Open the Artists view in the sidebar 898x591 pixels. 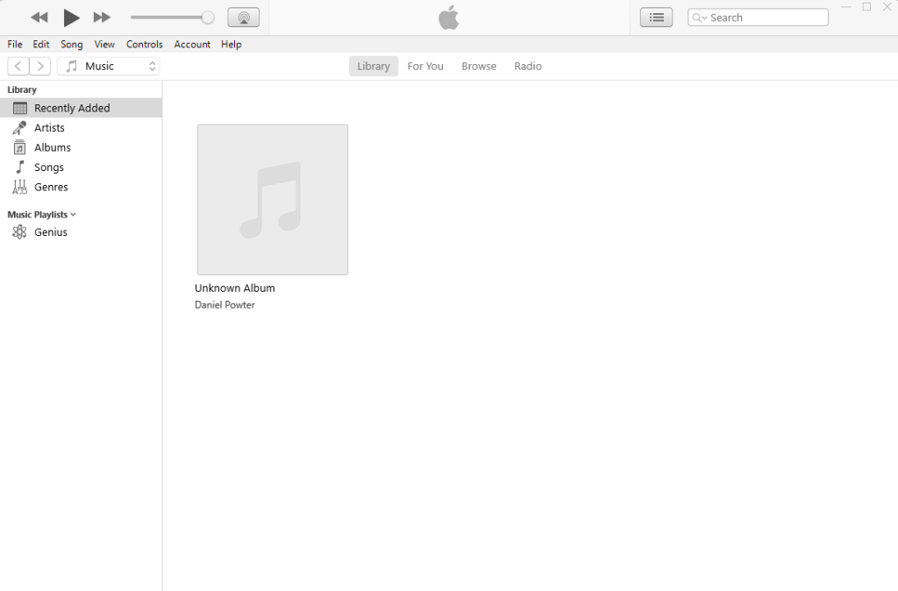pyautogui.click(x=47, y=127)
